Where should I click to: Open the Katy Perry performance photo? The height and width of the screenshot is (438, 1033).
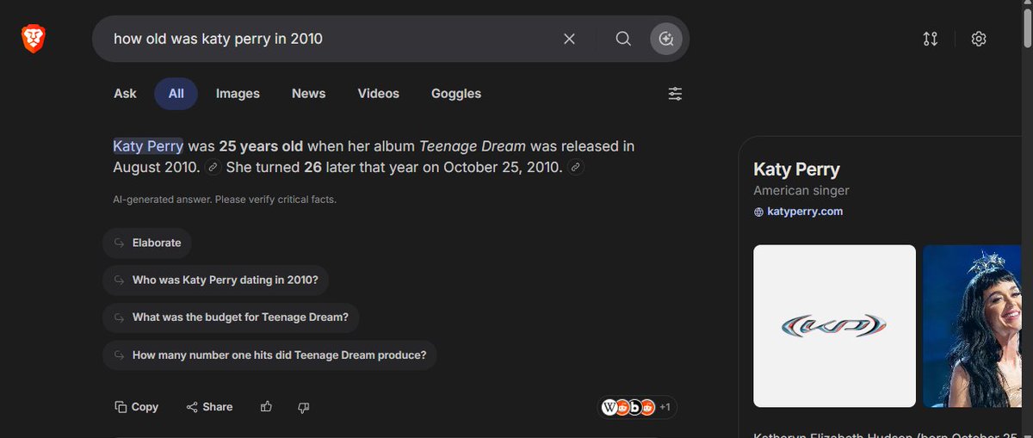point(973,326)
